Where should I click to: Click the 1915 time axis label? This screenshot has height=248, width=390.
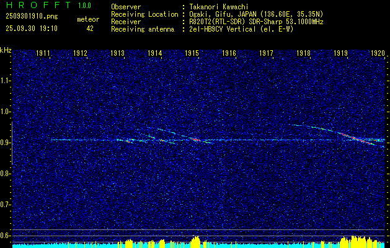(192, 53)
